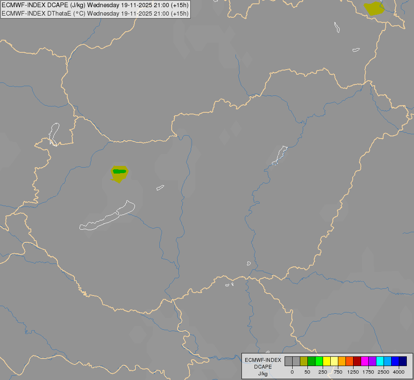Click the legend value 50
The image size is (414, 380).
[307, 372]
